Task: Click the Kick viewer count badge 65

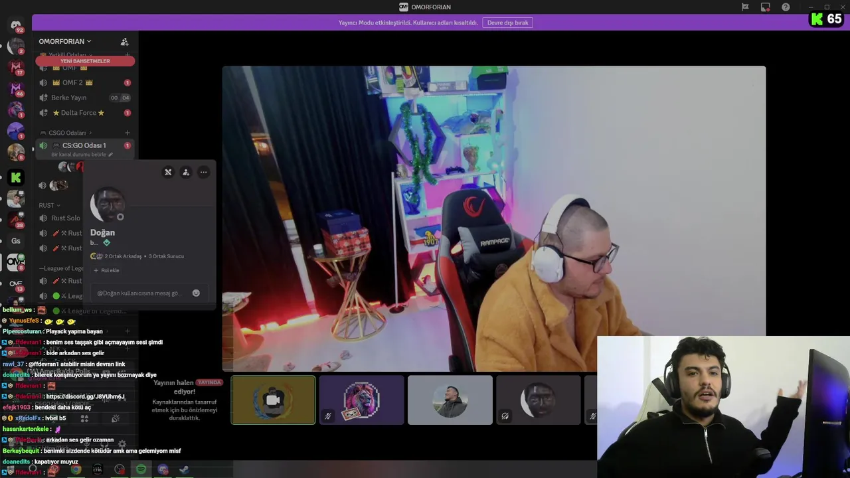Action: pos(827,19)
